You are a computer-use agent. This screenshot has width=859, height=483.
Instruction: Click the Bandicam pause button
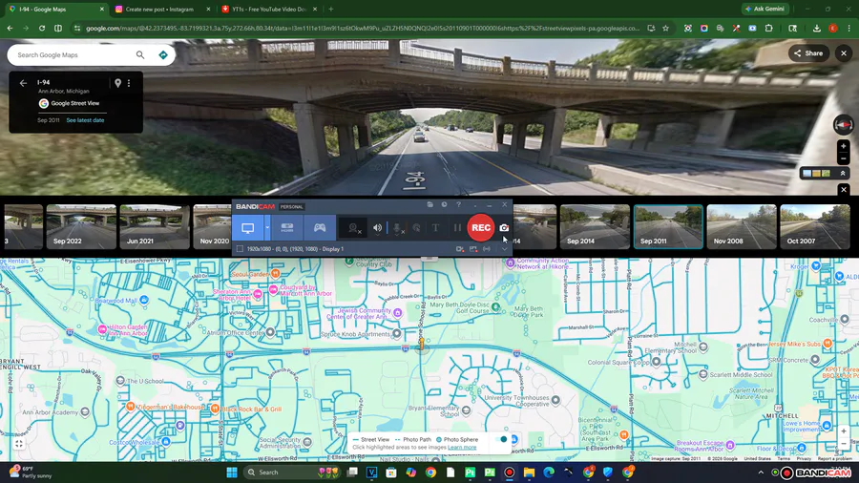click(457, 228)
